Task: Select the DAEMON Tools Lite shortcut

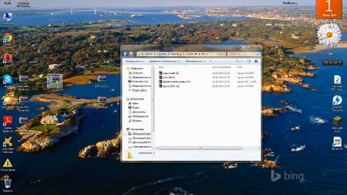Action: tap(337, 103)
